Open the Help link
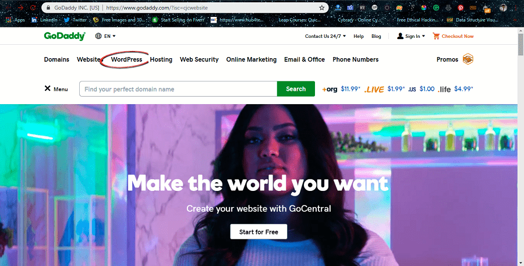The height and width of the screenshot is (266, 524). [x=359, y=36]
